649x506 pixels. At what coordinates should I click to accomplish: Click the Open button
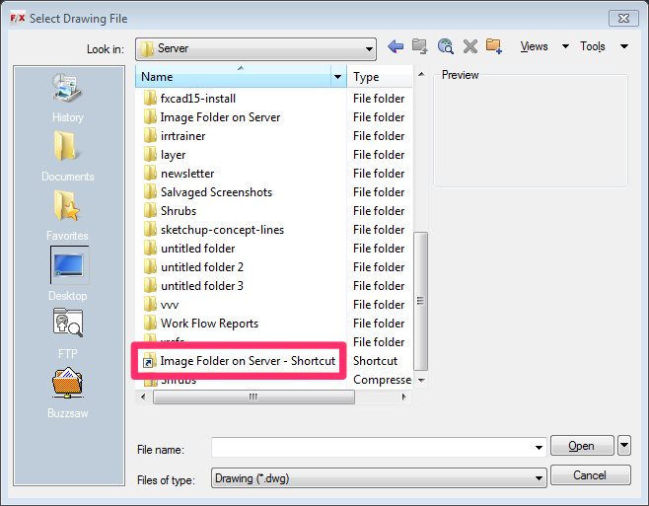tap(582, 446)
